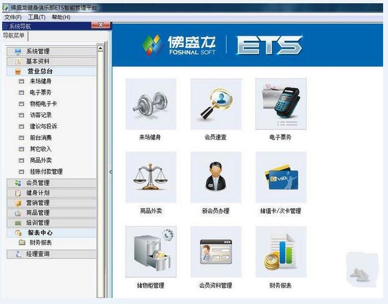The image size is (388, 304).
Task: Expand the 经理查询 section
Action: click(x=51, y=254)
